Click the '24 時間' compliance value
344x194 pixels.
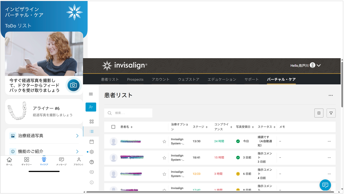(x=219, y=141)
